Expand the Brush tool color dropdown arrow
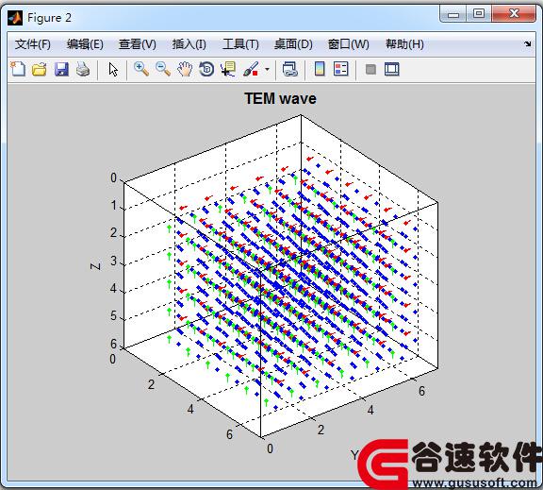This screenshot has height=490, width=543. [x=267, y=69]
